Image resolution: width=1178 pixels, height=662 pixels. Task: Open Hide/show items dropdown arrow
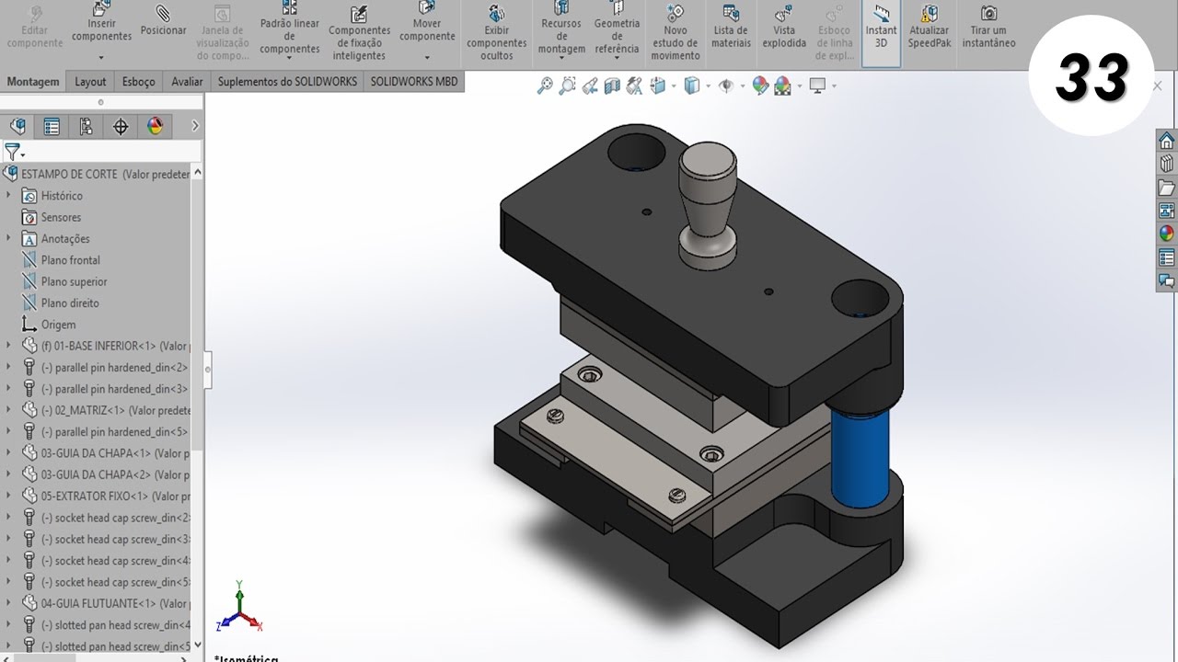(741, 86)
